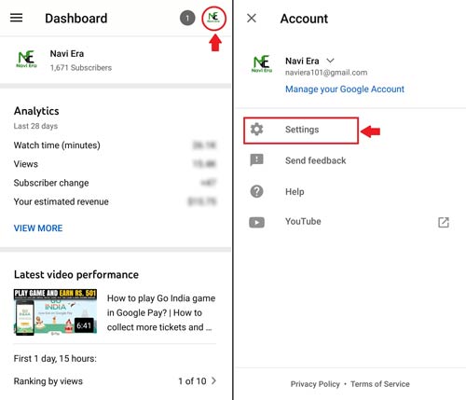Open Privacy Policy link
This screenshot has width=466, height=400.
[315, 384]
